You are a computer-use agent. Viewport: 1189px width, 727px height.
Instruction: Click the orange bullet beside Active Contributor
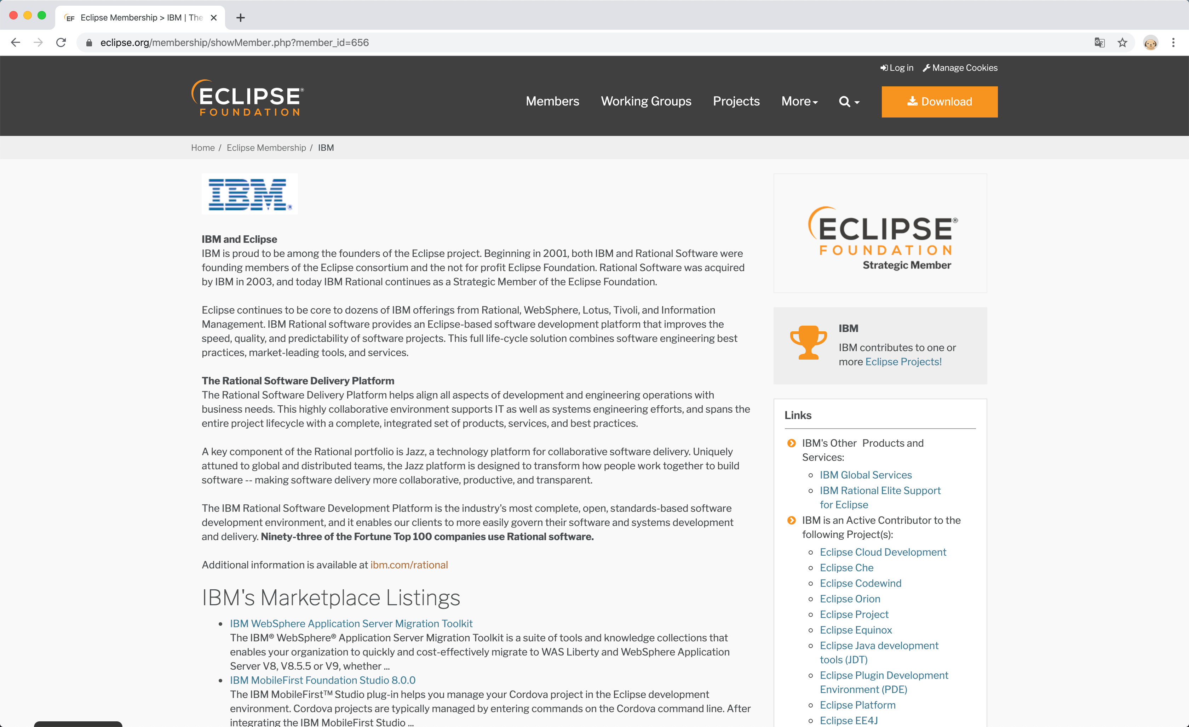tap(791, 520)
